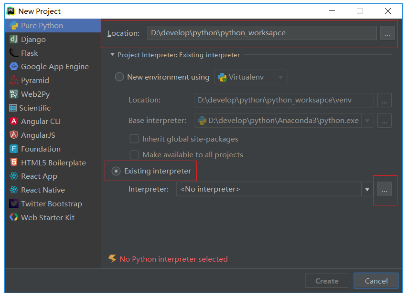Click the Twitter Bootstrap bird icon
The height and width of the screenshot is (295, 407).
[x=14, y=203]
